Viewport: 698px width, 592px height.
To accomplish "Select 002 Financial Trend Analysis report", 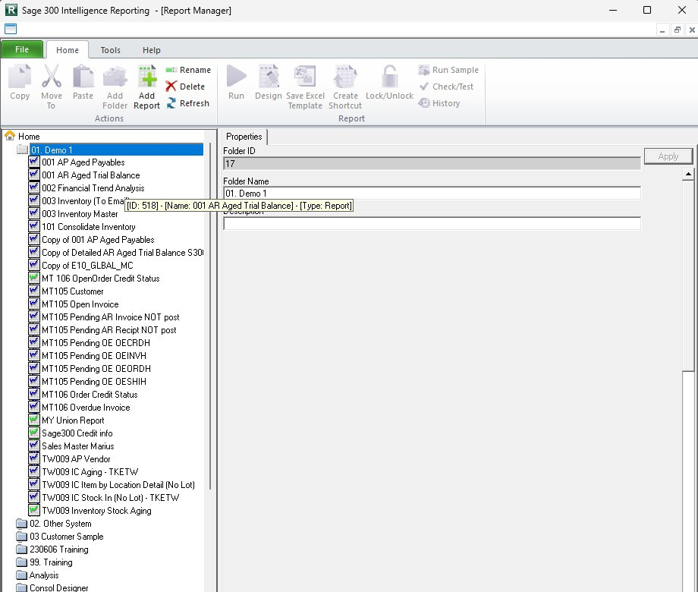I will 93,188.
